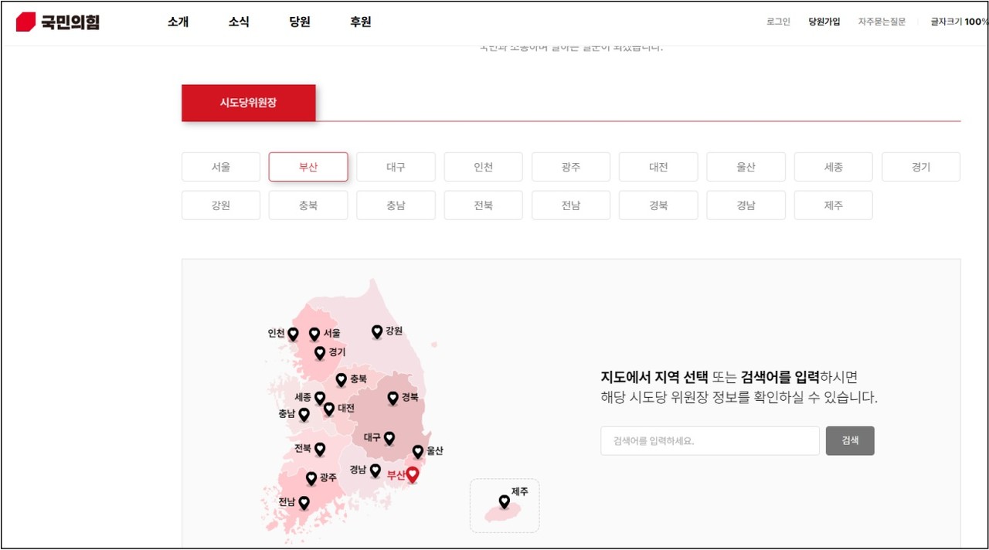989x550 pixels.
Task: Click the 부산 red map pin
Action: [x=411, y=474]
